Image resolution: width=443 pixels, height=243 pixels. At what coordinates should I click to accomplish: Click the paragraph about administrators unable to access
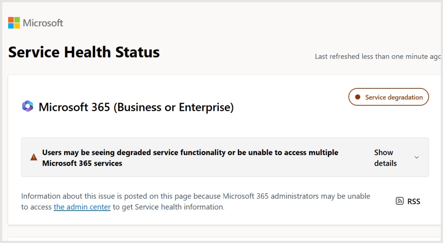[196, 201]
